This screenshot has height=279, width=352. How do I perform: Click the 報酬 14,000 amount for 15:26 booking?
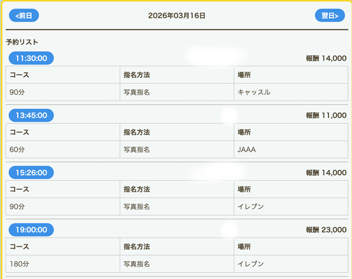click(326, 173)
